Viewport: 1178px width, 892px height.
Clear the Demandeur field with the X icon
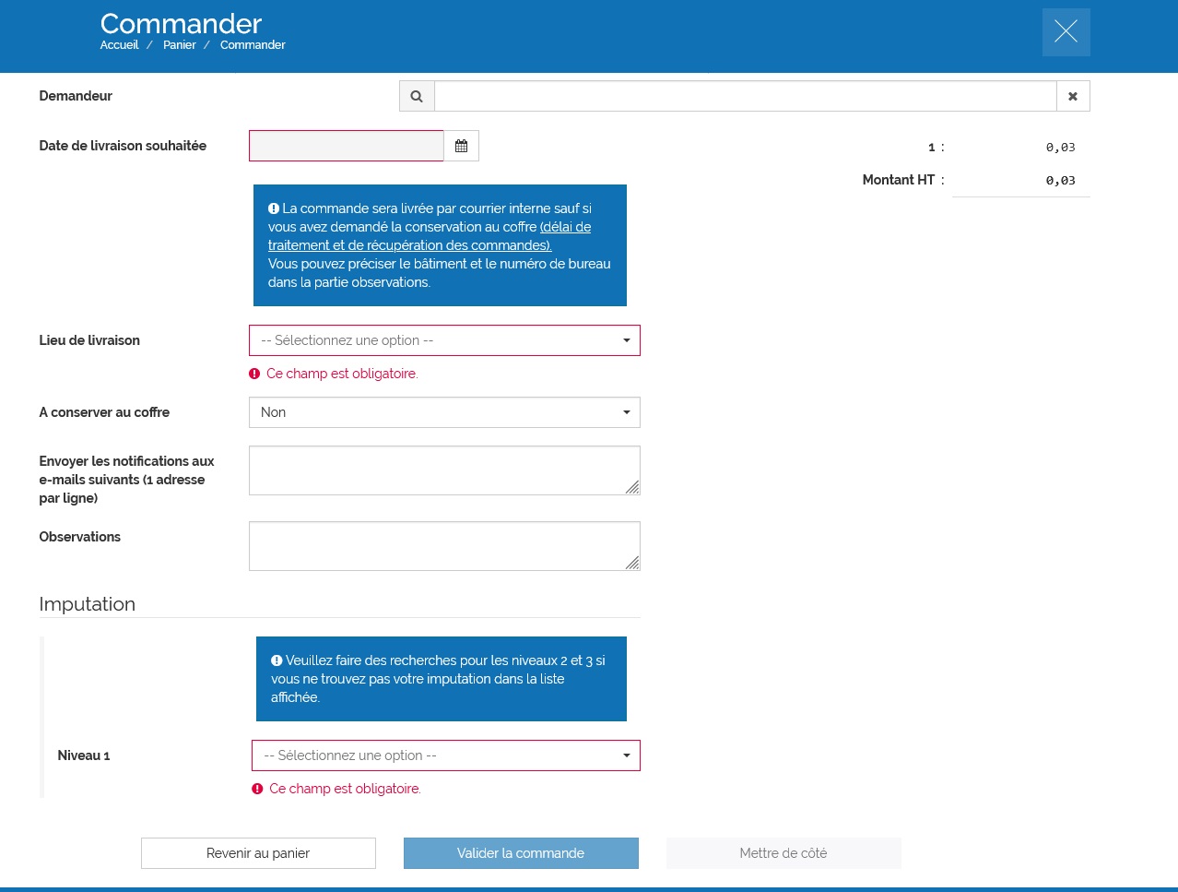[1073, 96]
